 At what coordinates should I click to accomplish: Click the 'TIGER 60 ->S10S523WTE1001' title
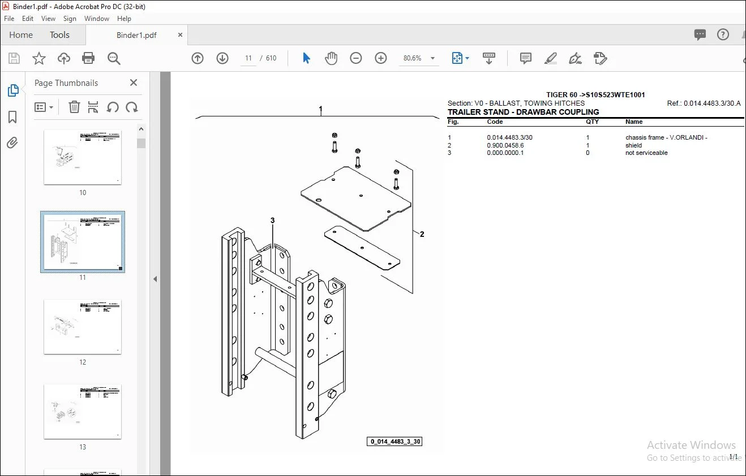point(595,95)
